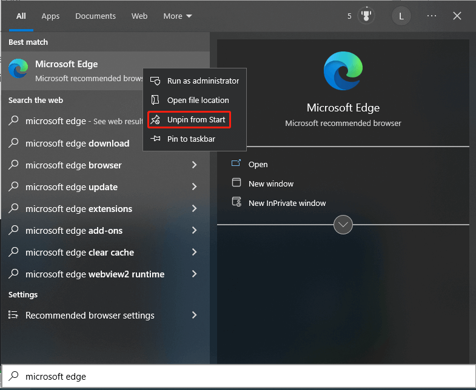Click magnifier icon beside microsoft edge clear cache

14,252
